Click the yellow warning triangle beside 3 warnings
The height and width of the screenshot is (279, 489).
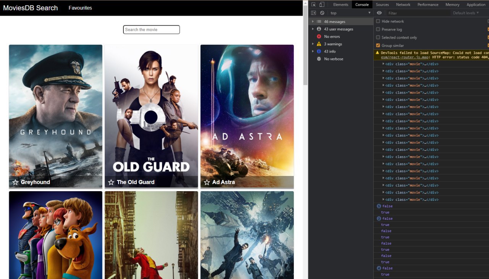point(319,44)
